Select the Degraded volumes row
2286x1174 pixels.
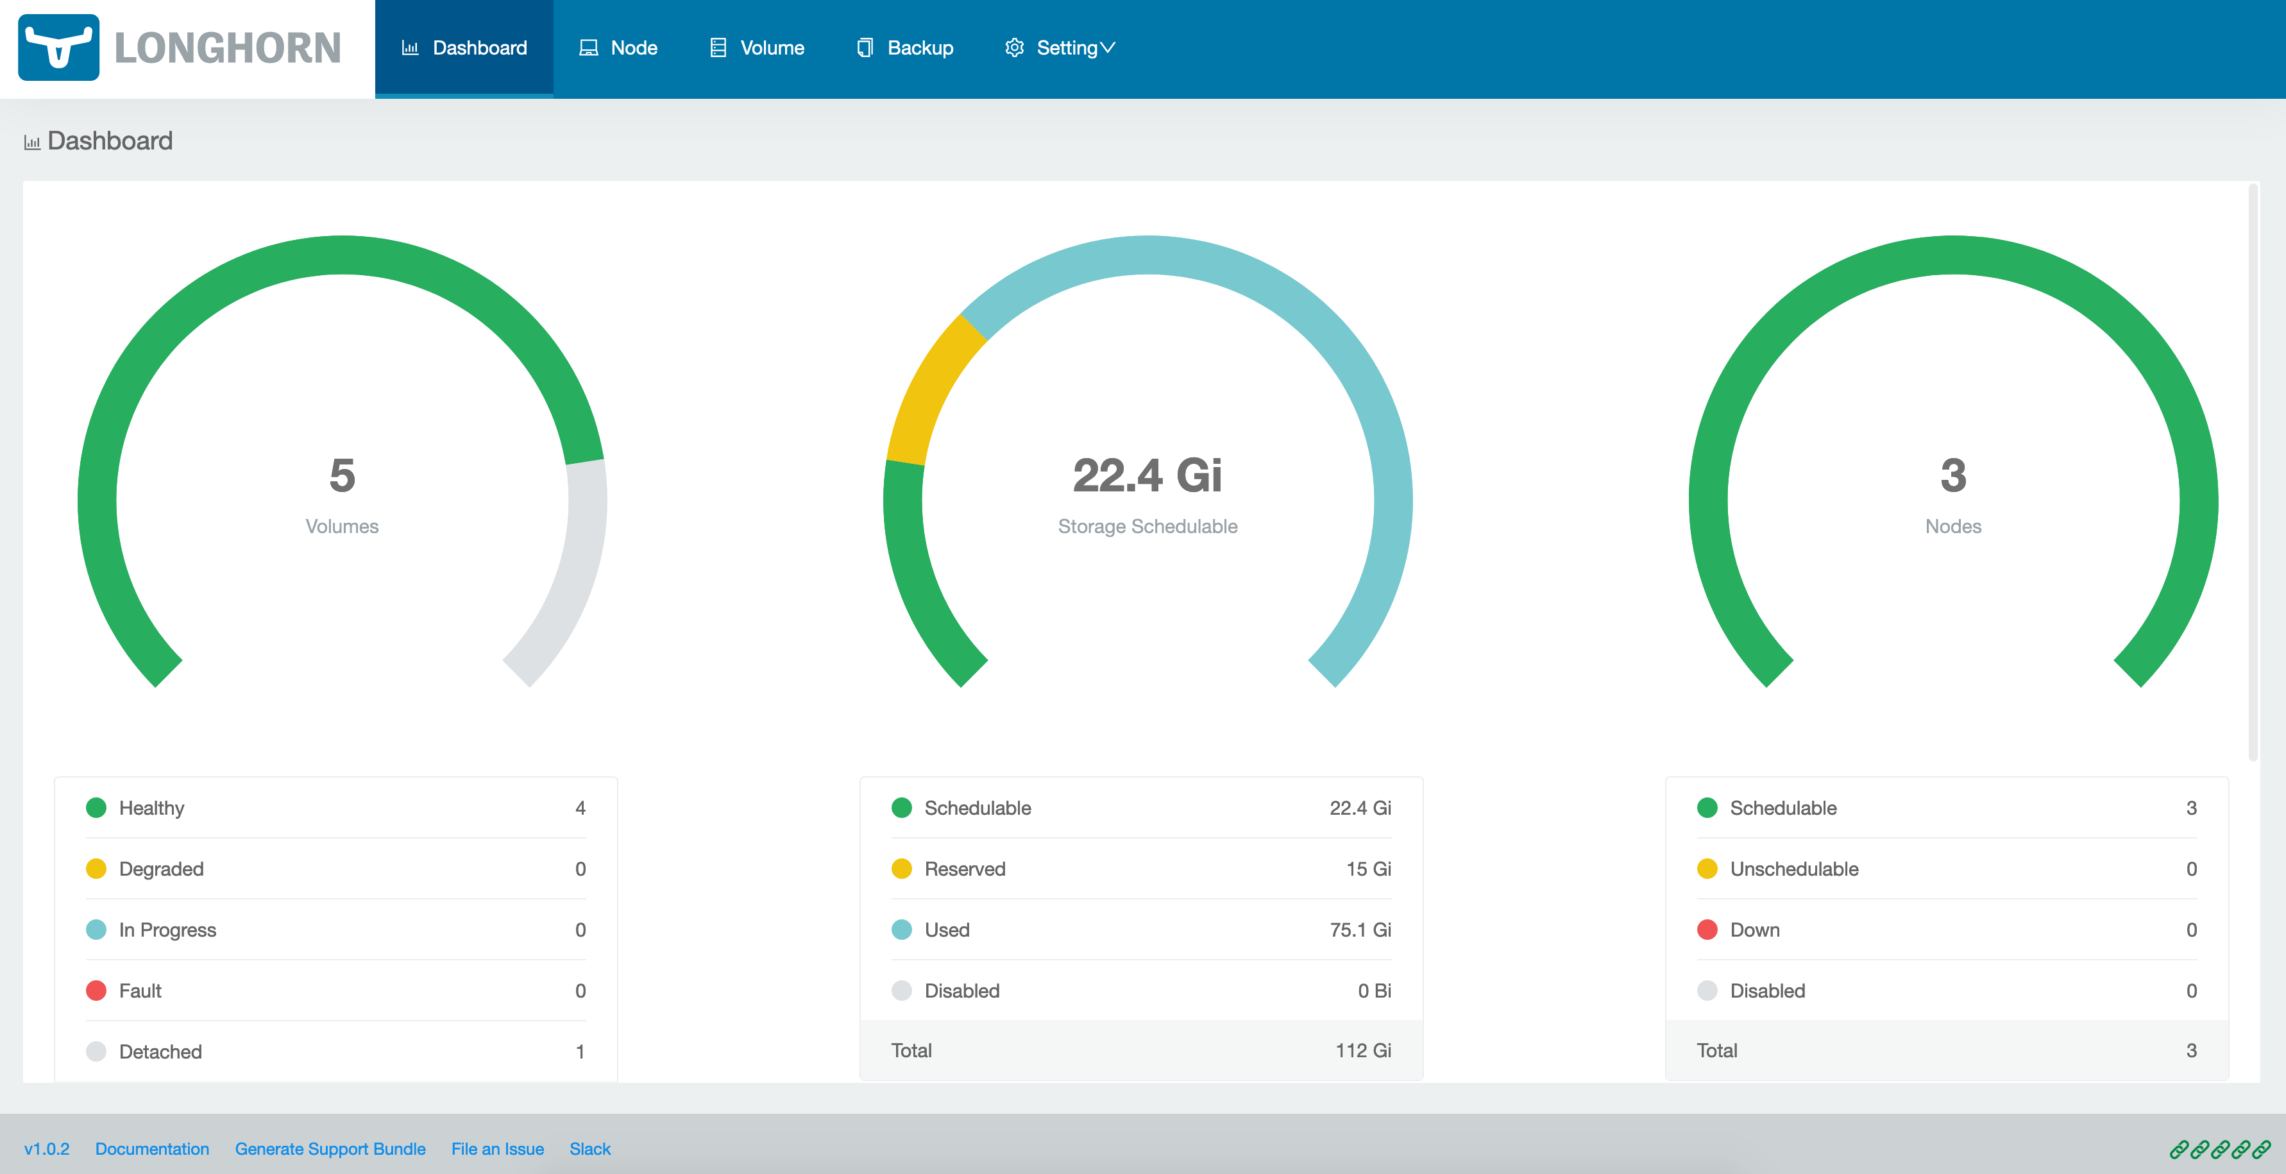click(335, 869)
